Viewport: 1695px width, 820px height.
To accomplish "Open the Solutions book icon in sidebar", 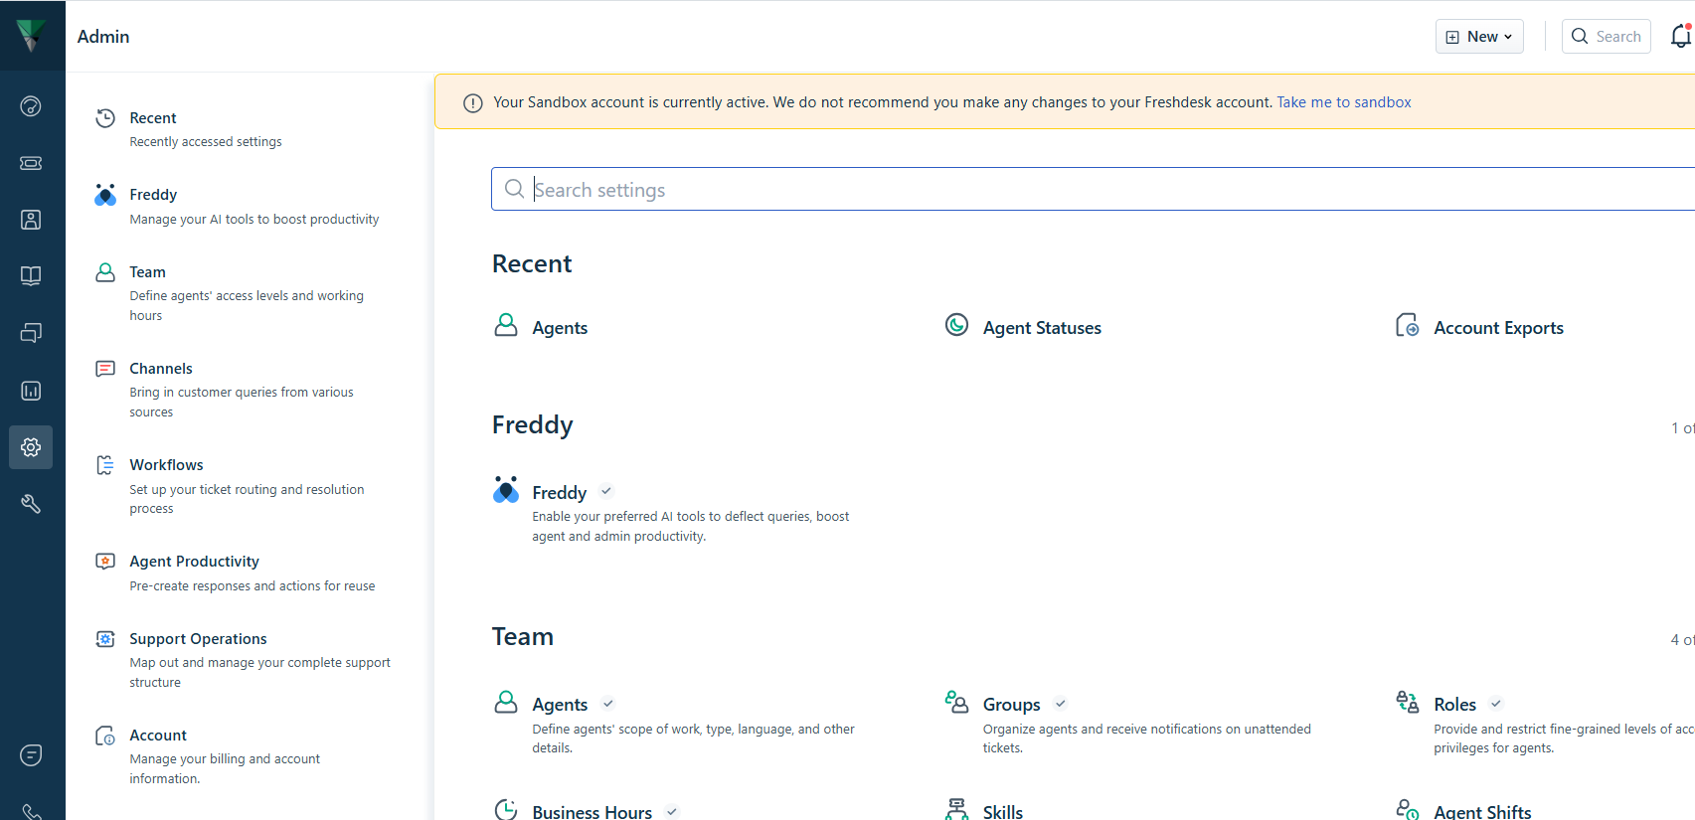I will [31, 276].
